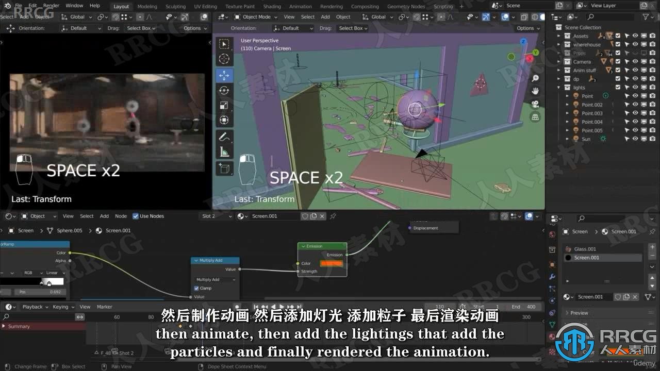The width and height of the screenshot is (660, 371).
Task: Select Glass.001 material slot in properties
Action: click(603, 249)
